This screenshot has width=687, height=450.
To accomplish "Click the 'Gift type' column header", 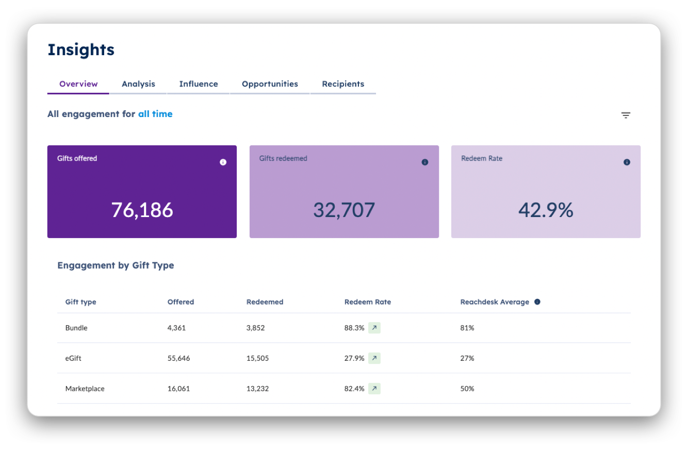I will (x=81, y=302).
